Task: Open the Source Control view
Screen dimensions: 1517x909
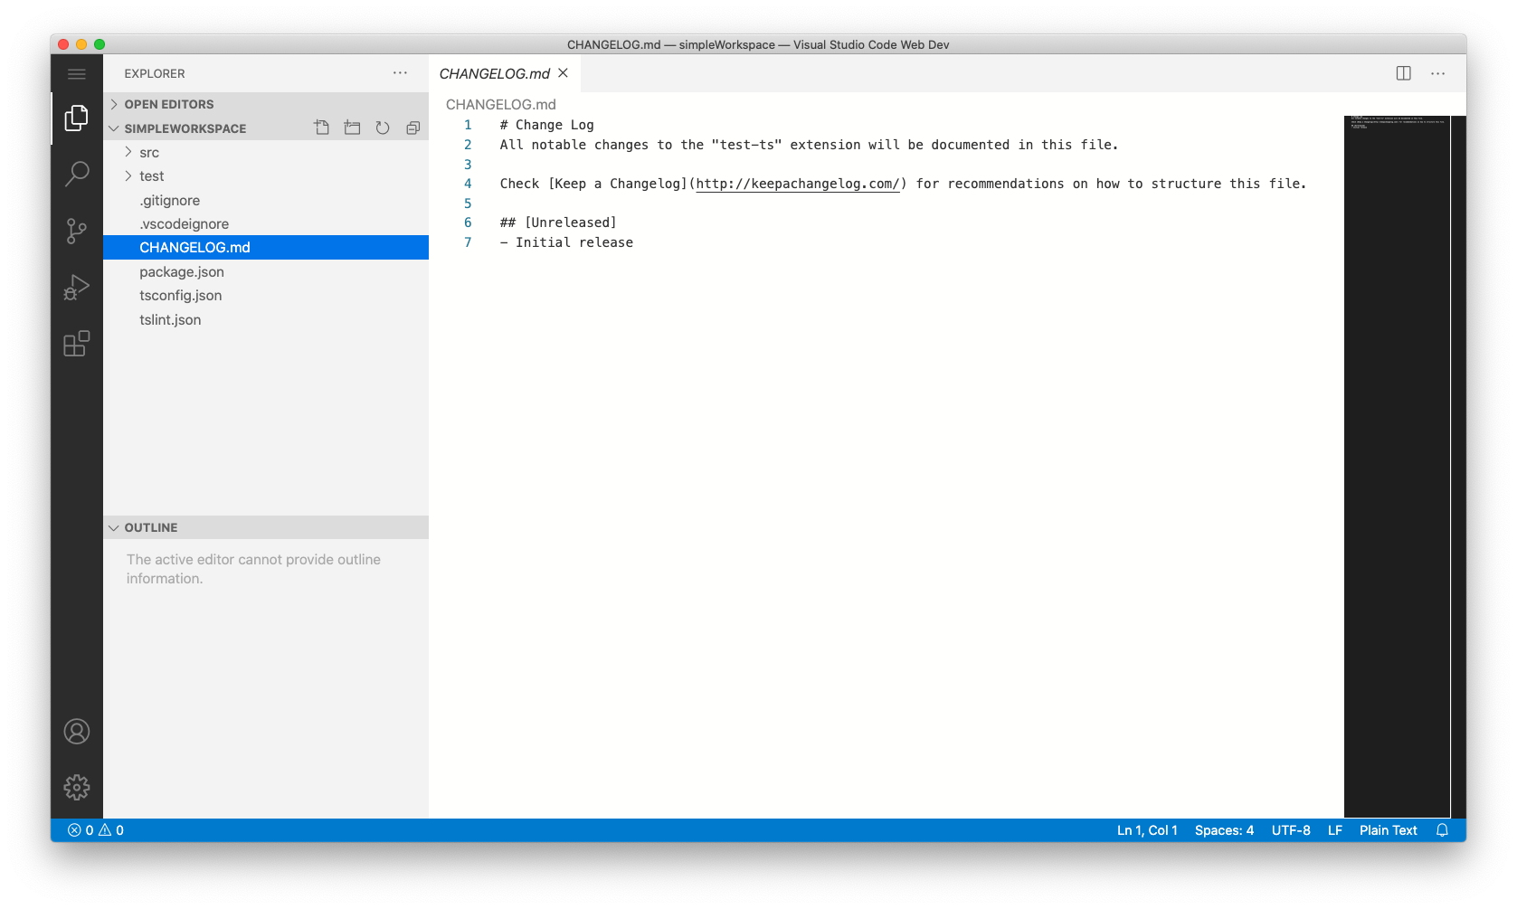Action: pyautogui.click(x=77, y=231)
